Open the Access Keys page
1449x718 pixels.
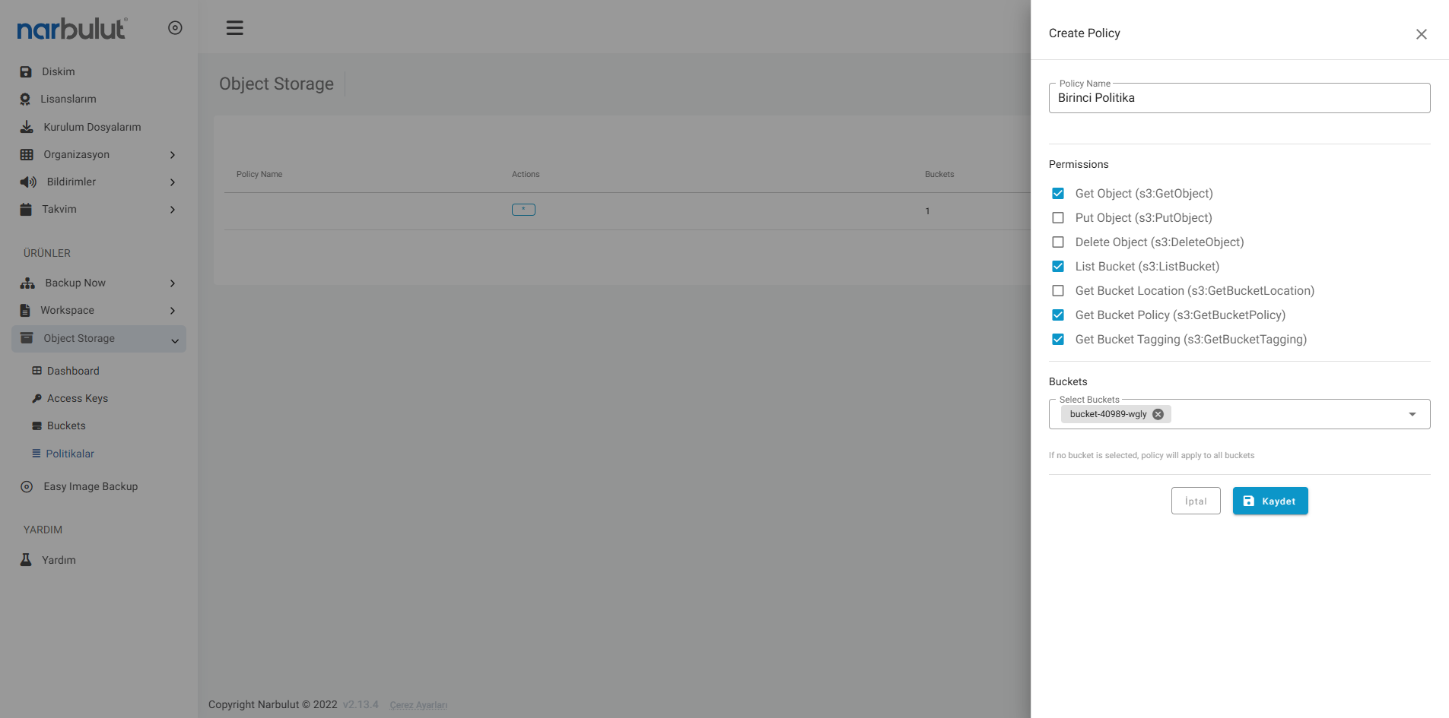coord(77,399)
